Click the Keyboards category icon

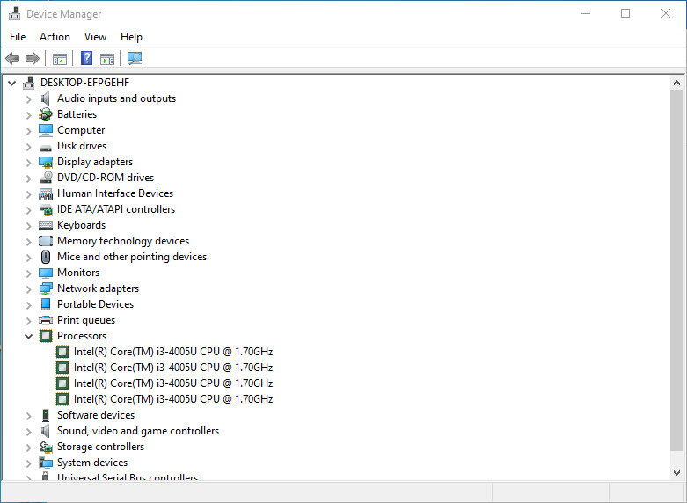[x=46, y=225]
